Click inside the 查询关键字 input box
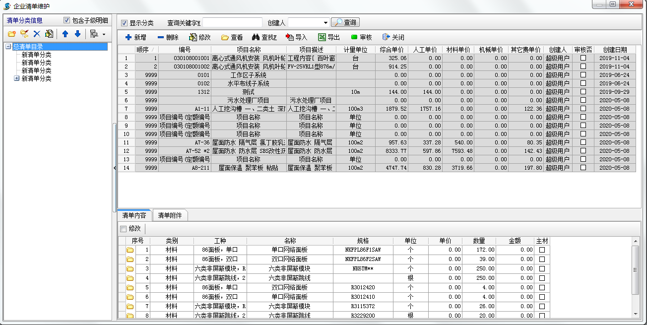The height and width of the screenshot is (325, 647). click(x=233, y=22)
